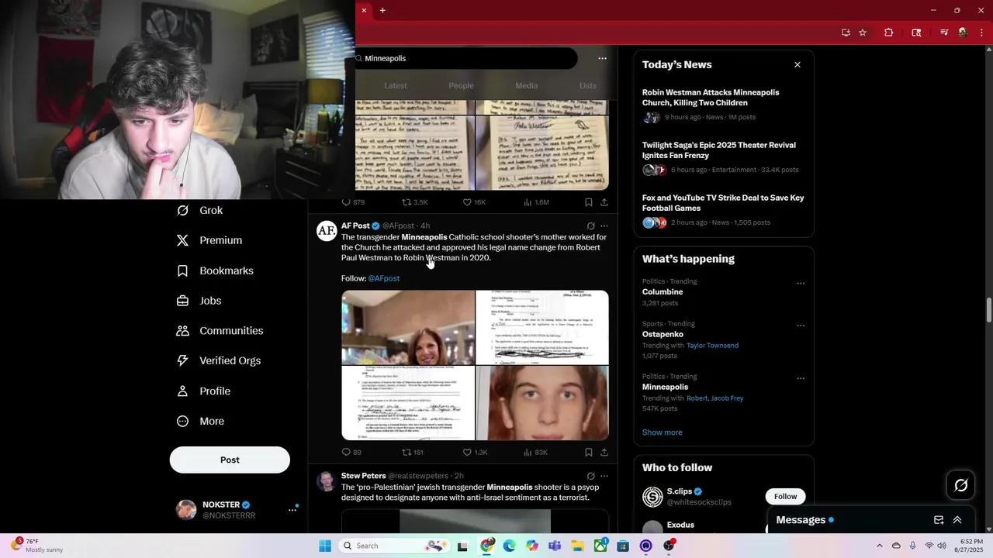Like the post with 16K likes

[x=474, y=202]
